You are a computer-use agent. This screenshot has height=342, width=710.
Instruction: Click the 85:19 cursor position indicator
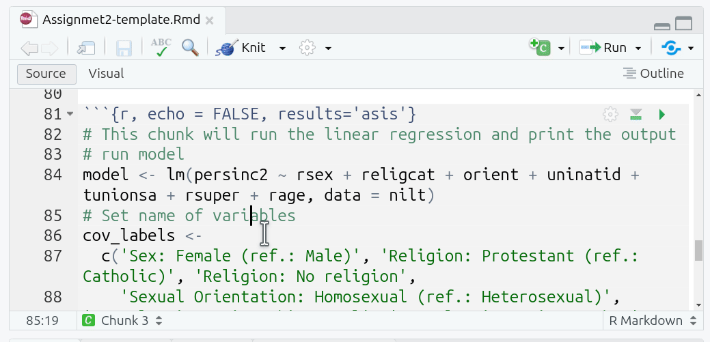(42, 321)
